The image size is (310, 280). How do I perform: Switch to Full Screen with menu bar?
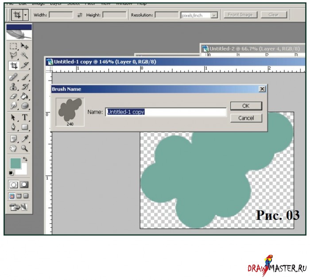point(19,196)
